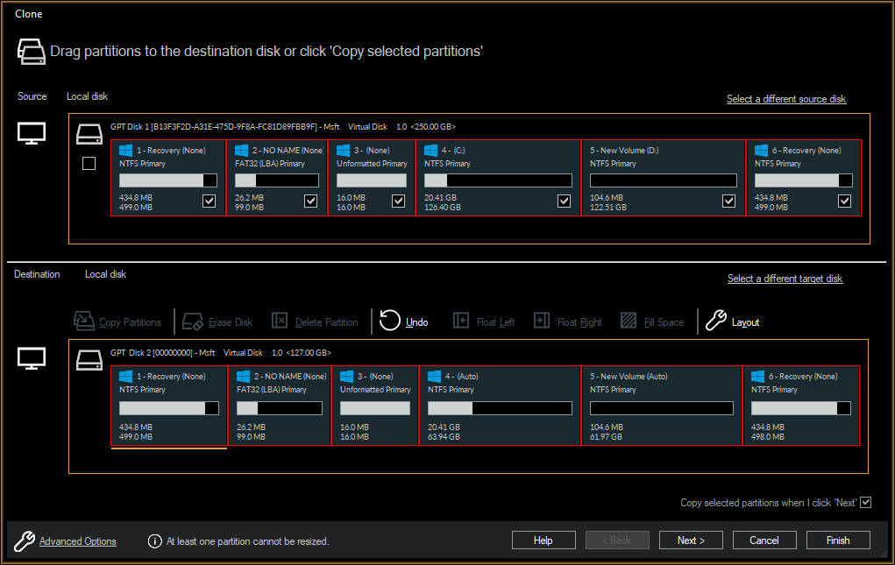Open the Layout wrench tool
This screenshot has height=565, width=895.
[715, 321]
